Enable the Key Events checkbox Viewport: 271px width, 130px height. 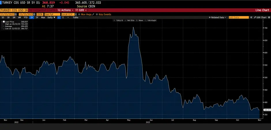tap(97, 14)
